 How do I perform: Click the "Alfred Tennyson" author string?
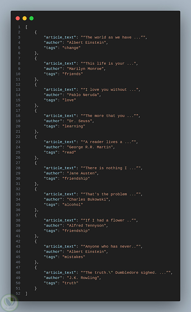click(86, 226)
